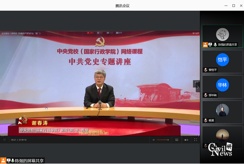Click the 陈强的屏幕共享 label at bottom-left
Viewport: 244px width, 164px height.
point(29,161)
